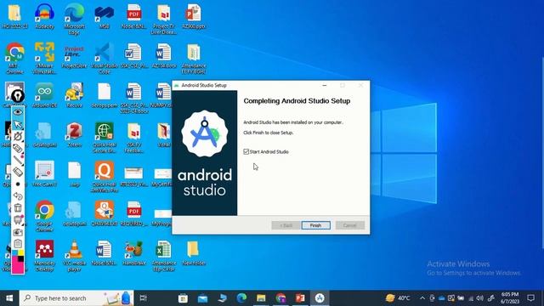Toggle the eye visibility icon in drawing toolbar

[x=18, y=112]
